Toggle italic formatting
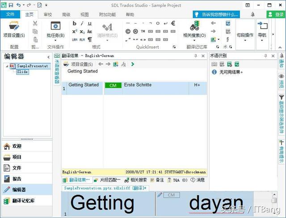Image resolution: width=286 pixels, height=218 pixels. (82, 23)
